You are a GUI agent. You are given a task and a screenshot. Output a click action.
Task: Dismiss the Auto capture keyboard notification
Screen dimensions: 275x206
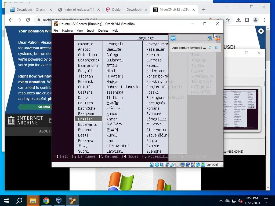point(216,48)
